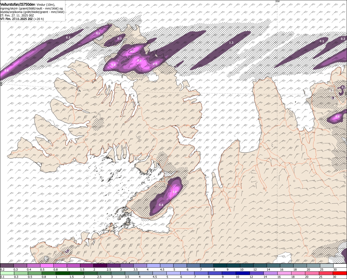Pick the deep navy blue swatch labeled 10

[243, 273]
